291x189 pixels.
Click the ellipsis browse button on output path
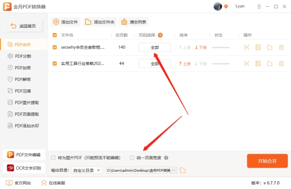[174, 170]
